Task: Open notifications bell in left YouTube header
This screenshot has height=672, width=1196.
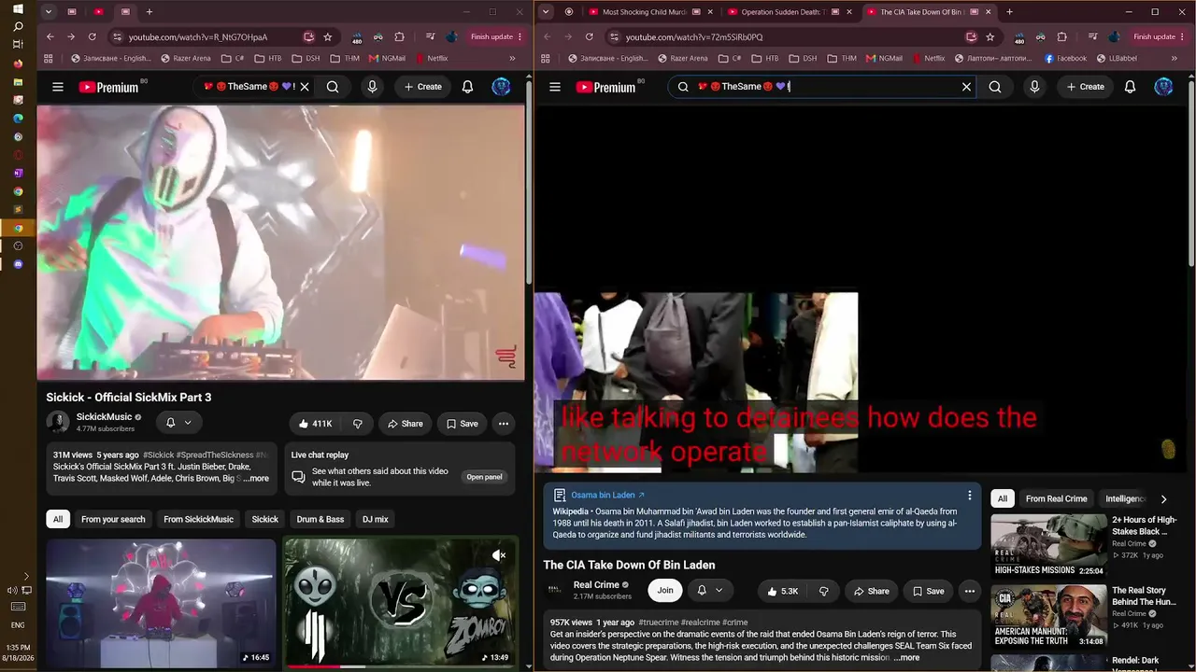Action: 468,87
